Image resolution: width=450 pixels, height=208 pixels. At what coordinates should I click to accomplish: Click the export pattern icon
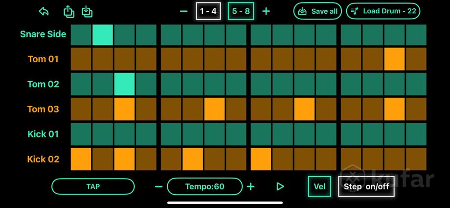69,12
